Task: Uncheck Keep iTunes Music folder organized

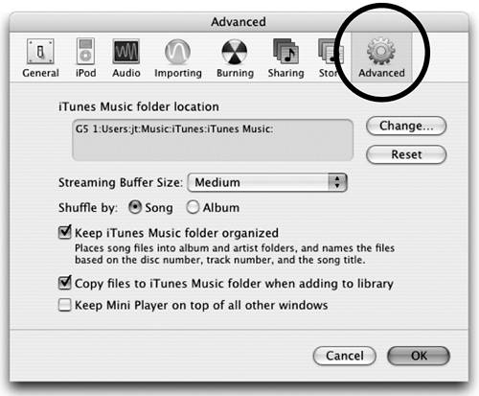Action: pyautogui.click(x=65, y=232)
